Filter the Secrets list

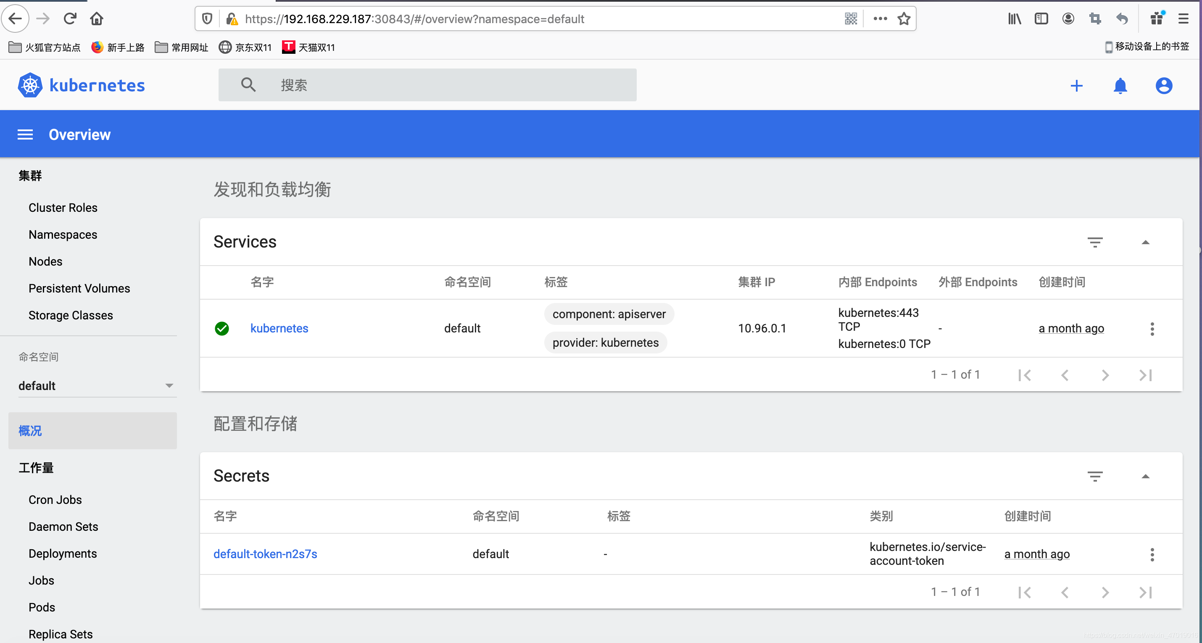1095,477
